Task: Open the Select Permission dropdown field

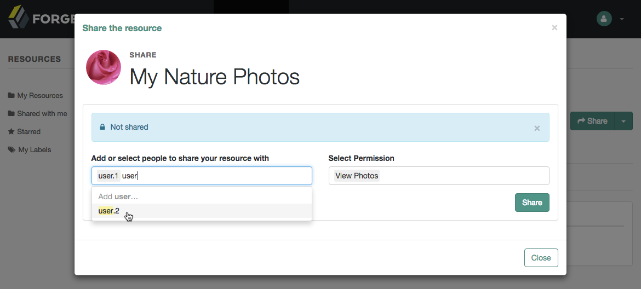Action: tap(439, 176)
